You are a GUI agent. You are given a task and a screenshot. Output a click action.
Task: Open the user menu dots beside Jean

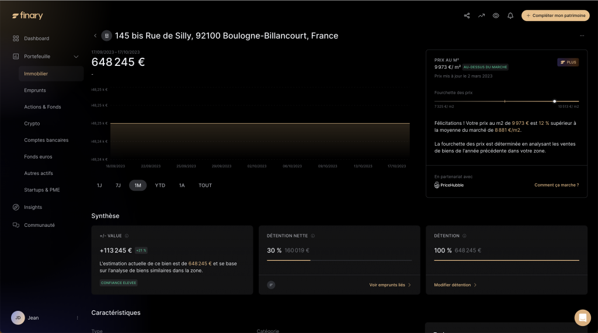[78, 318]
